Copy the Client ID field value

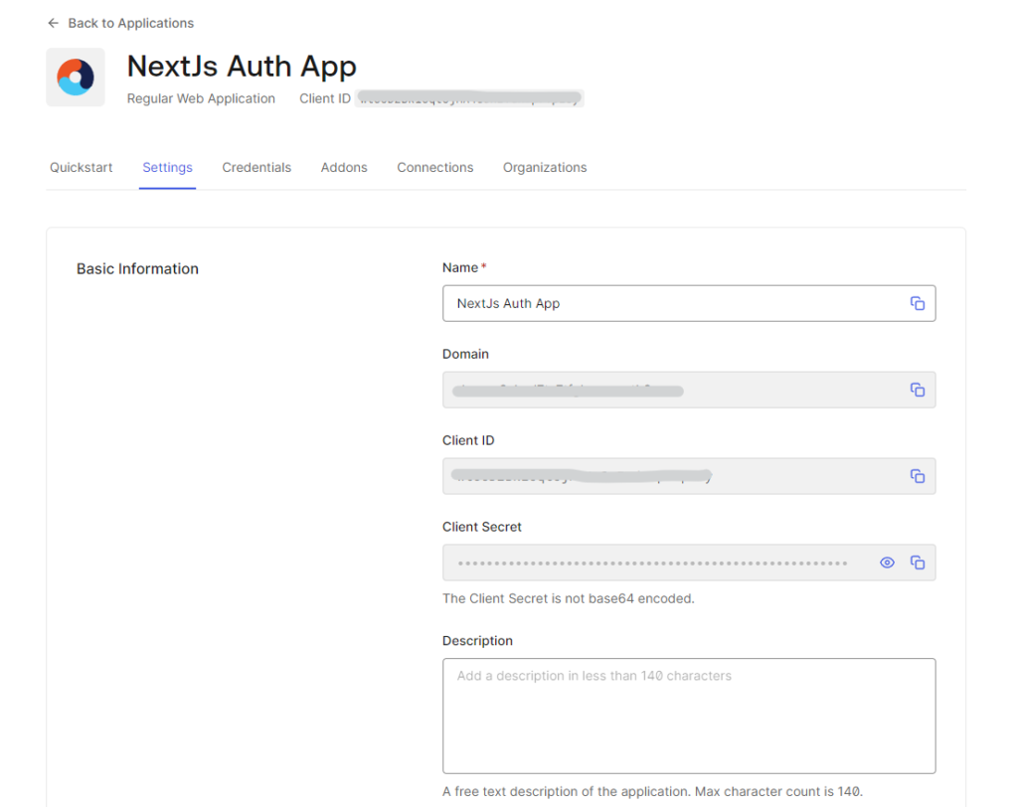pyautogui.click(x=917, y=477)
